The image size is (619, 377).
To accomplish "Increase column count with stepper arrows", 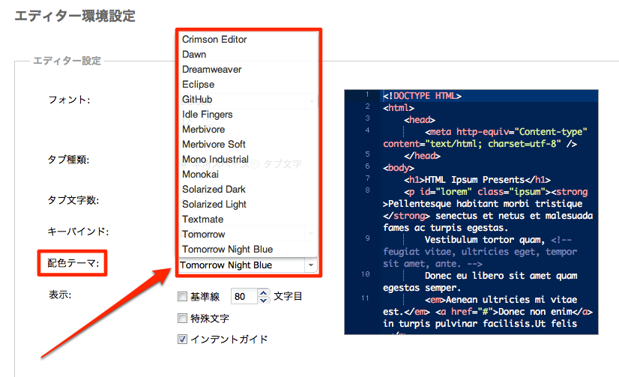I will tap(263, 293).
